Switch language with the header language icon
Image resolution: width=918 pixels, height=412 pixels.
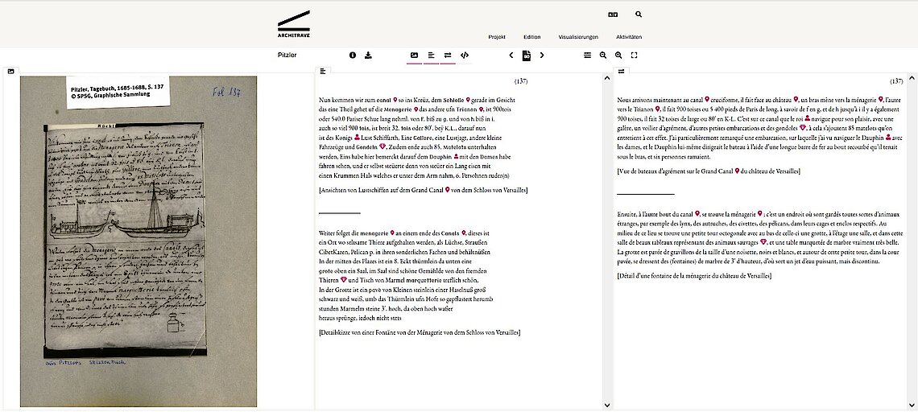pos(613,14)
